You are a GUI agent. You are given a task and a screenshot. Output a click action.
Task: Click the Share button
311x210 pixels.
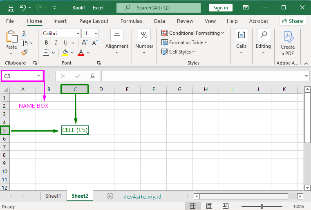click(x=293, y=21)
